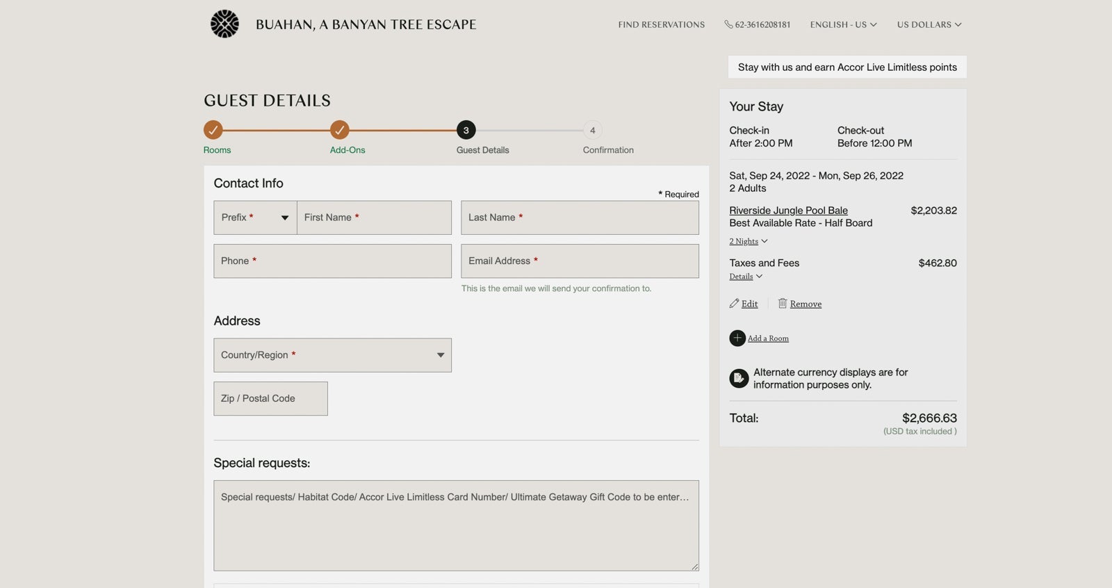
Task: Click the Accor Live Limitless points banner
Action: tap(847, 67)
